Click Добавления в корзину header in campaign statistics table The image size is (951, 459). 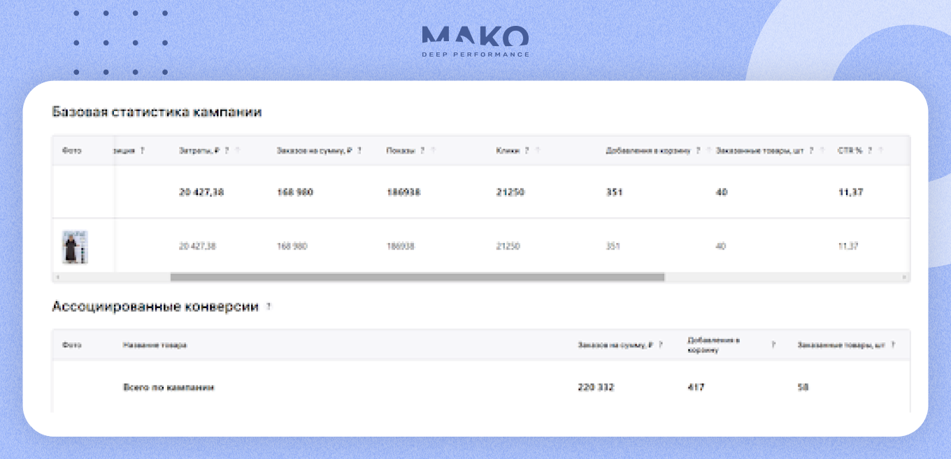[648, 150]
